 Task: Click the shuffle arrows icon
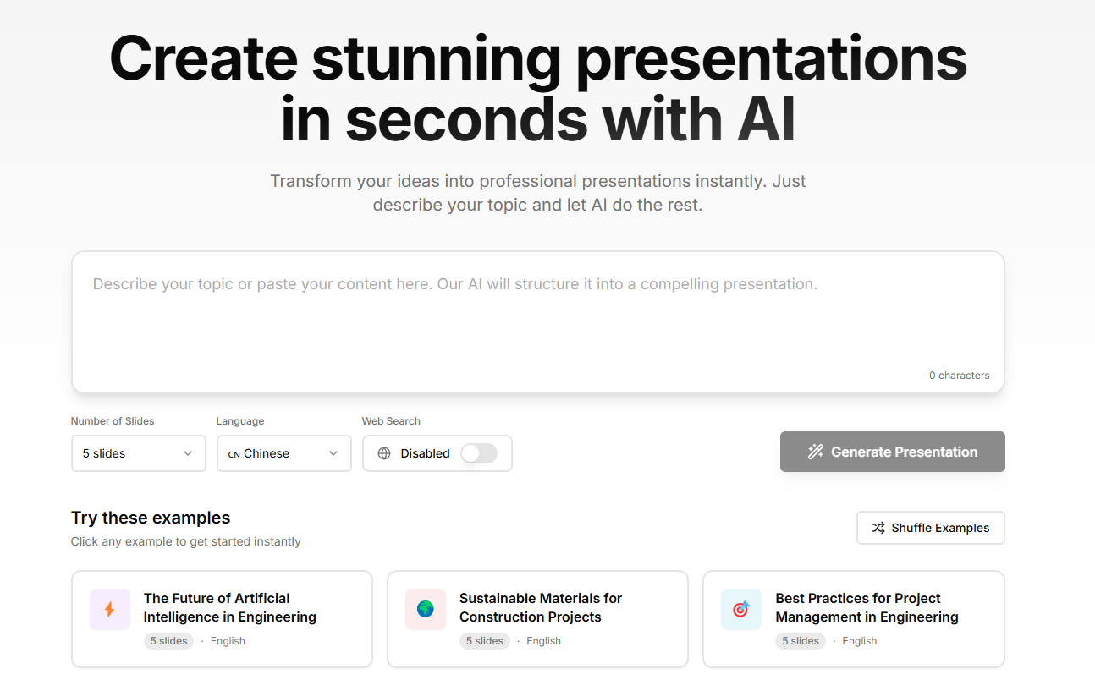click(x=878, y=528)
